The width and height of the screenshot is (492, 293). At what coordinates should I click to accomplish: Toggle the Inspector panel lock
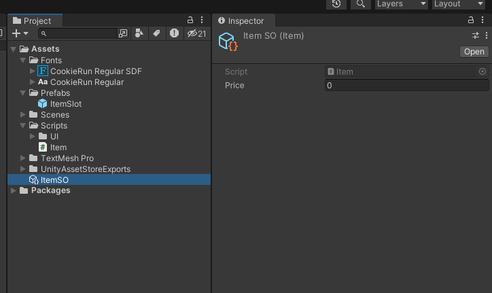pos(471,20)
